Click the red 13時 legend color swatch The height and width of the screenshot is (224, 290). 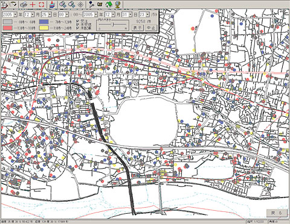[8, 28]
